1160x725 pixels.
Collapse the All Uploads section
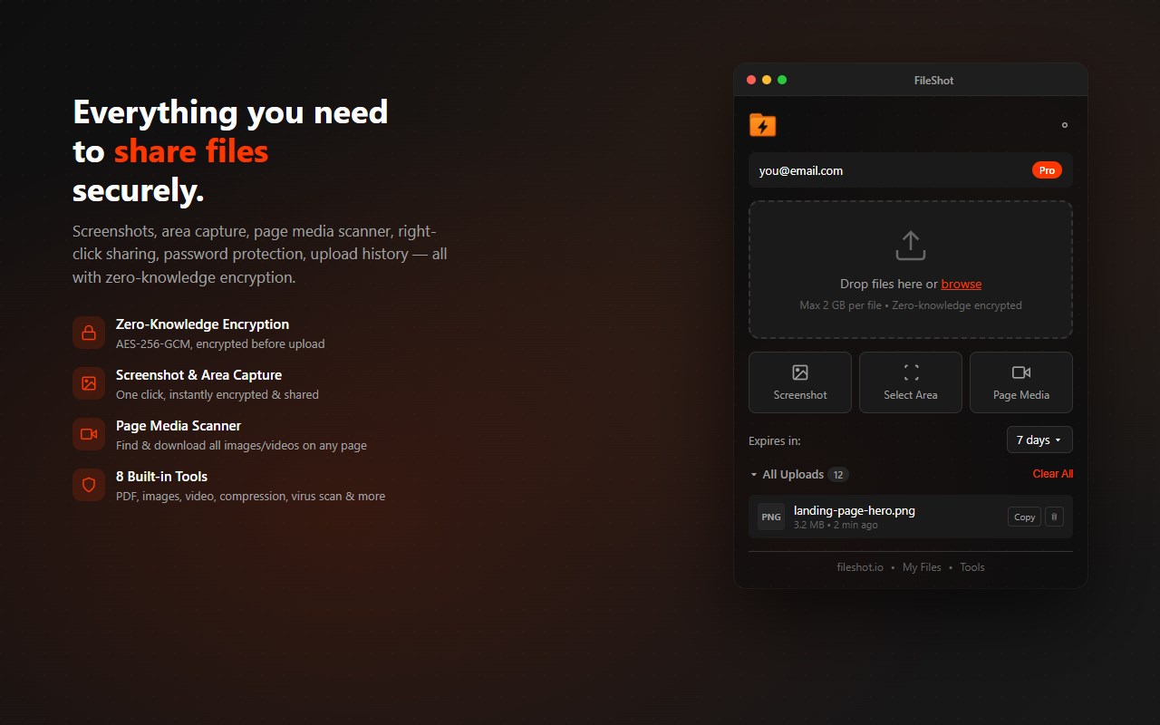[787, 474]
